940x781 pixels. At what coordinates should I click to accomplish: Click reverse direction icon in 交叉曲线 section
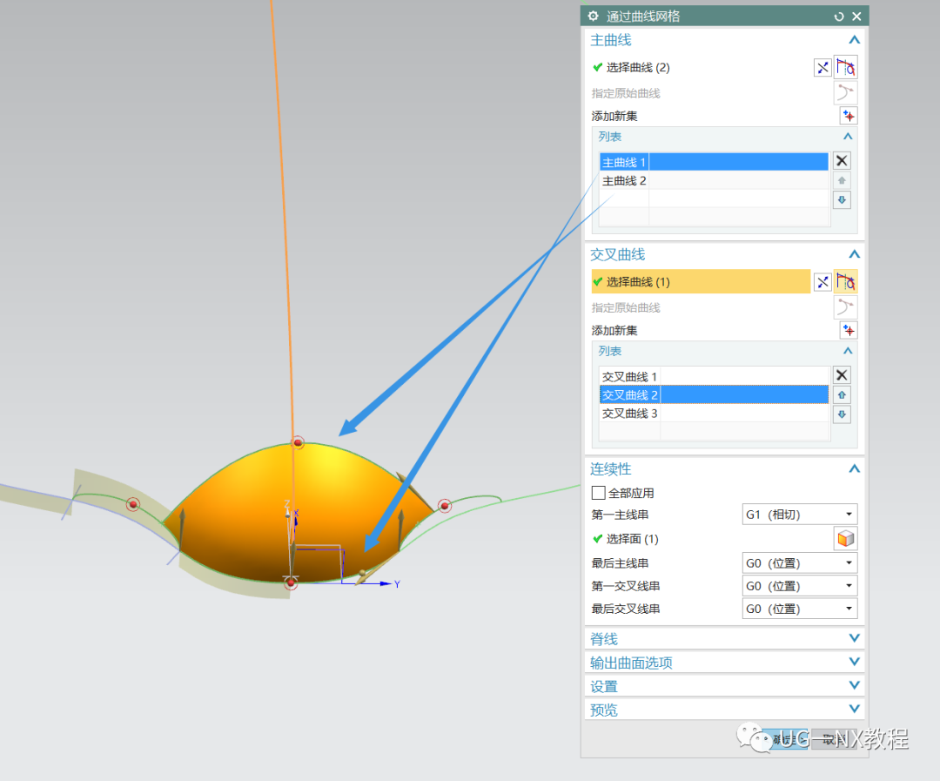[822, 281]
